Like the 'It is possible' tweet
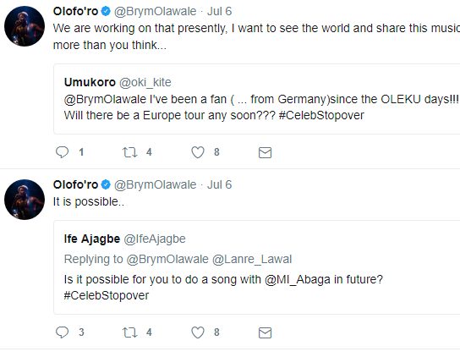 [x=198, y=332]
